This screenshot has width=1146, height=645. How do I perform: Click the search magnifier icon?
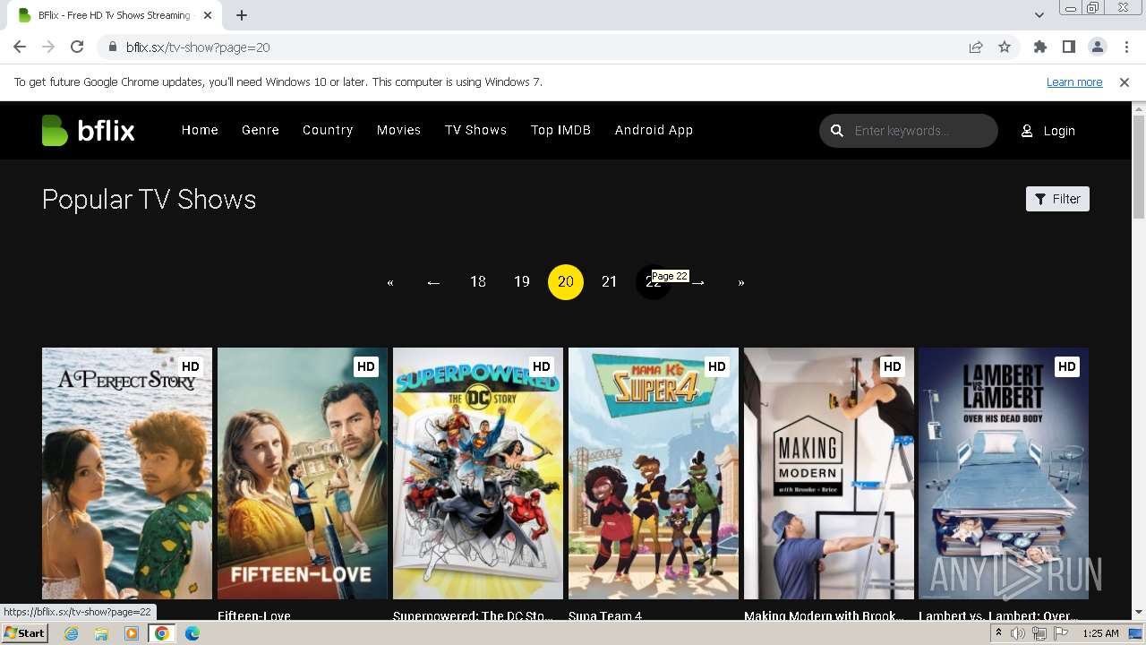click(x=837, y=131)
